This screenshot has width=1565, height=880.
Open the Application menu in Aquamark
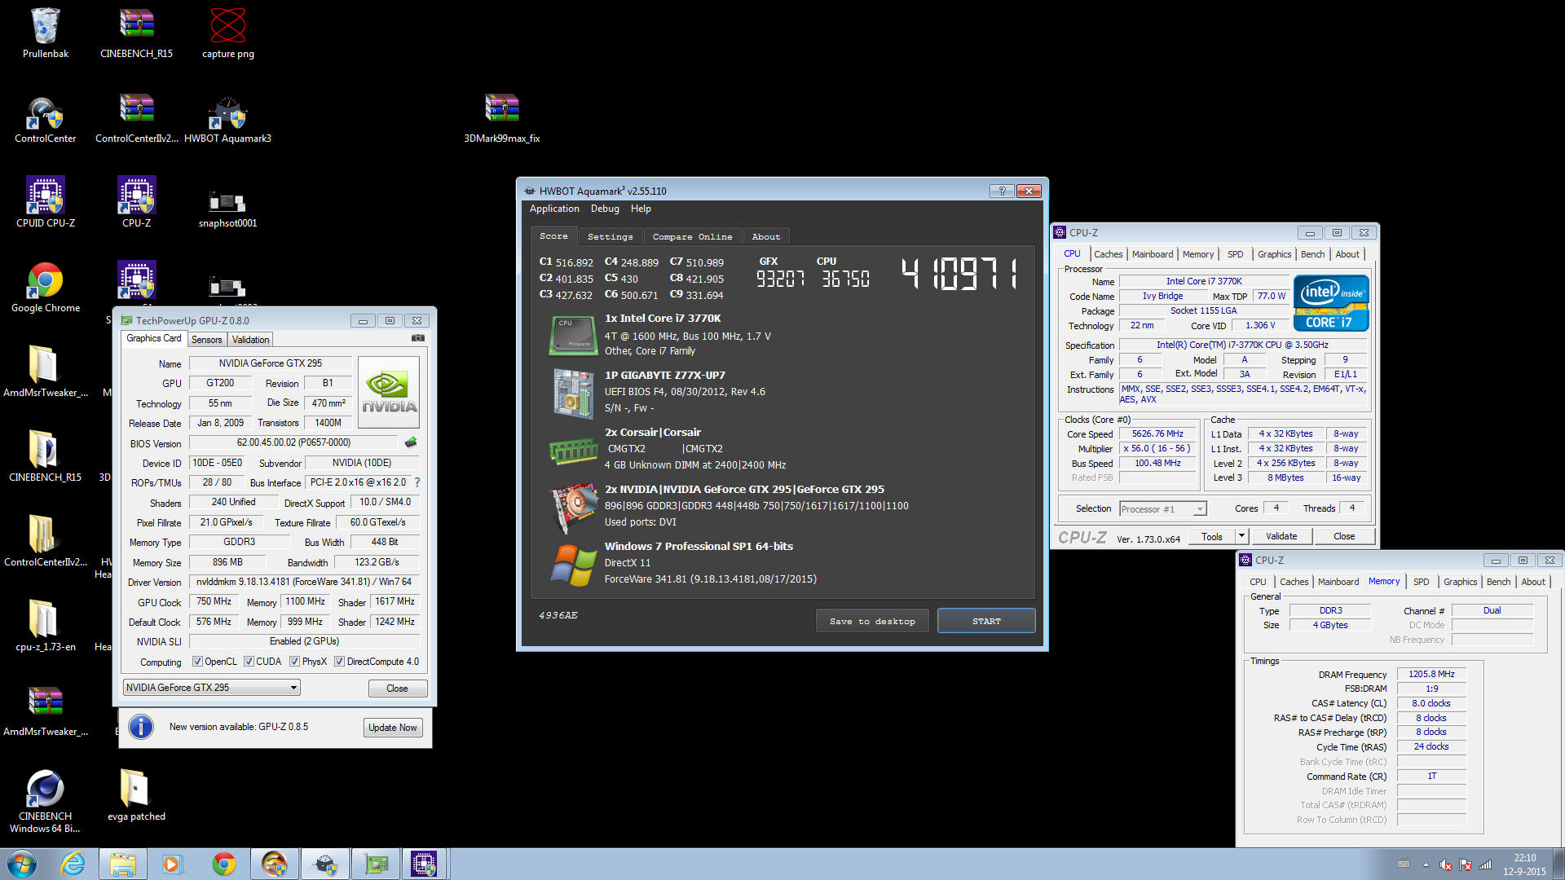pos(554,209)
